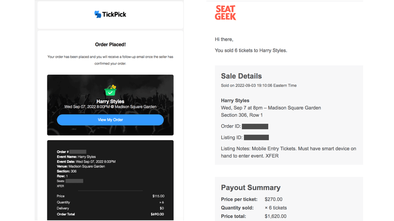
Task: Click the redacted SeatGeek Order ID box
Action: click(x=255, y=126)
